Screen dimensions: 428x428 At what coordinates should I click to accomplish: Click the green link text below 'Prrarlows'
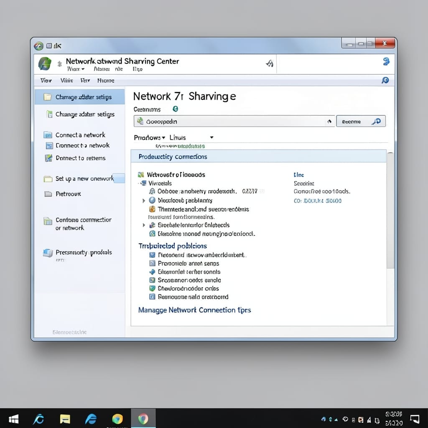(x=180, y=146)
